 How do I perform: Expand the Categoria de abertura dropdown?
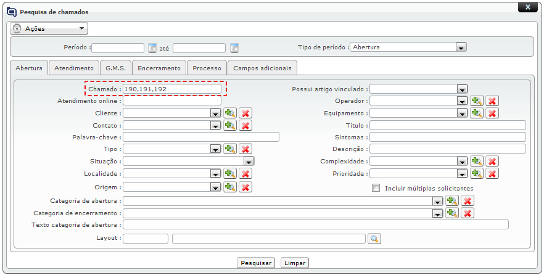click(x=437, y=201)
